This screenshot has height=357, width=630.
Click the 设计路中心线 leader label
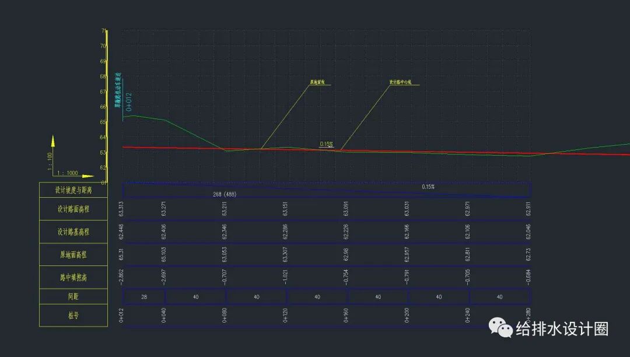(400, 82)
